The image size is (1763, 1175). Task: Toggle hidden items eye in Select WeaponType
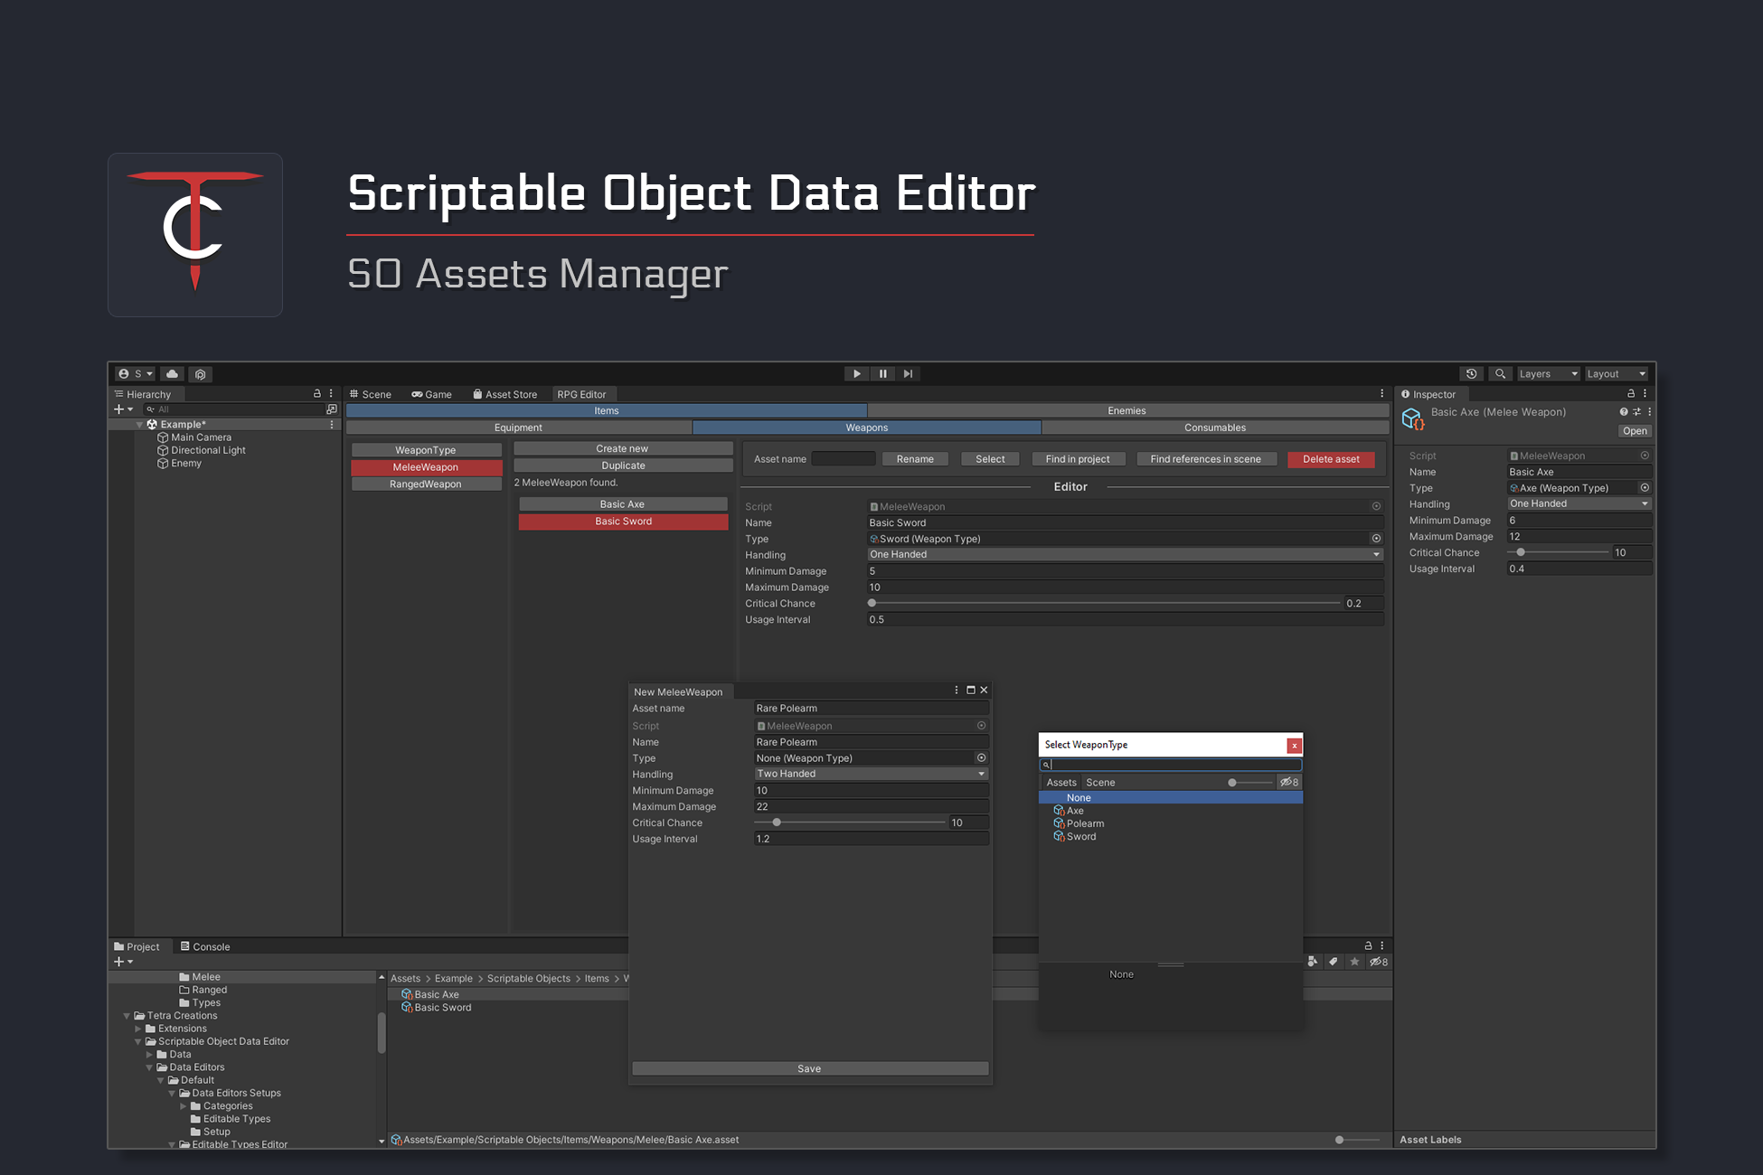(x=1289, y=783)
